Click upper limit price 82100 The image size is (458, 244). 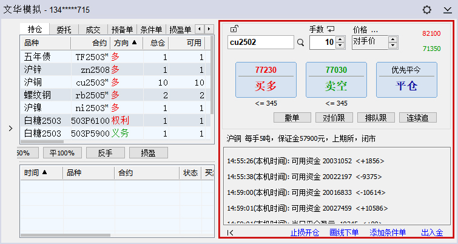[x=431, y=33]
